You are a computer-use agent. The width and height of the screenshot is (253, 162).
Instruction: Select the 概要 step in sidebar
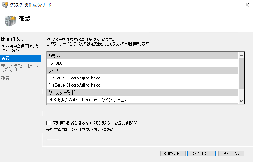[x=5, y=78]
